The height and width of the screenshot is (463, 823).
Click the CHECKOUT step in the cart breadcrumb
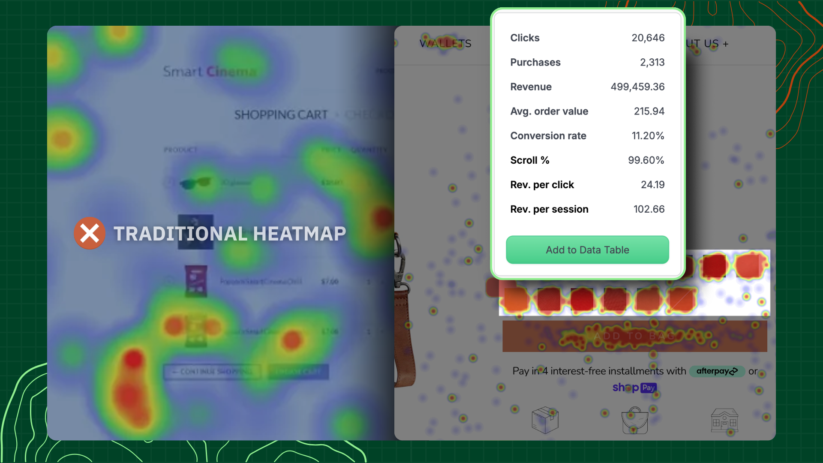369,114
